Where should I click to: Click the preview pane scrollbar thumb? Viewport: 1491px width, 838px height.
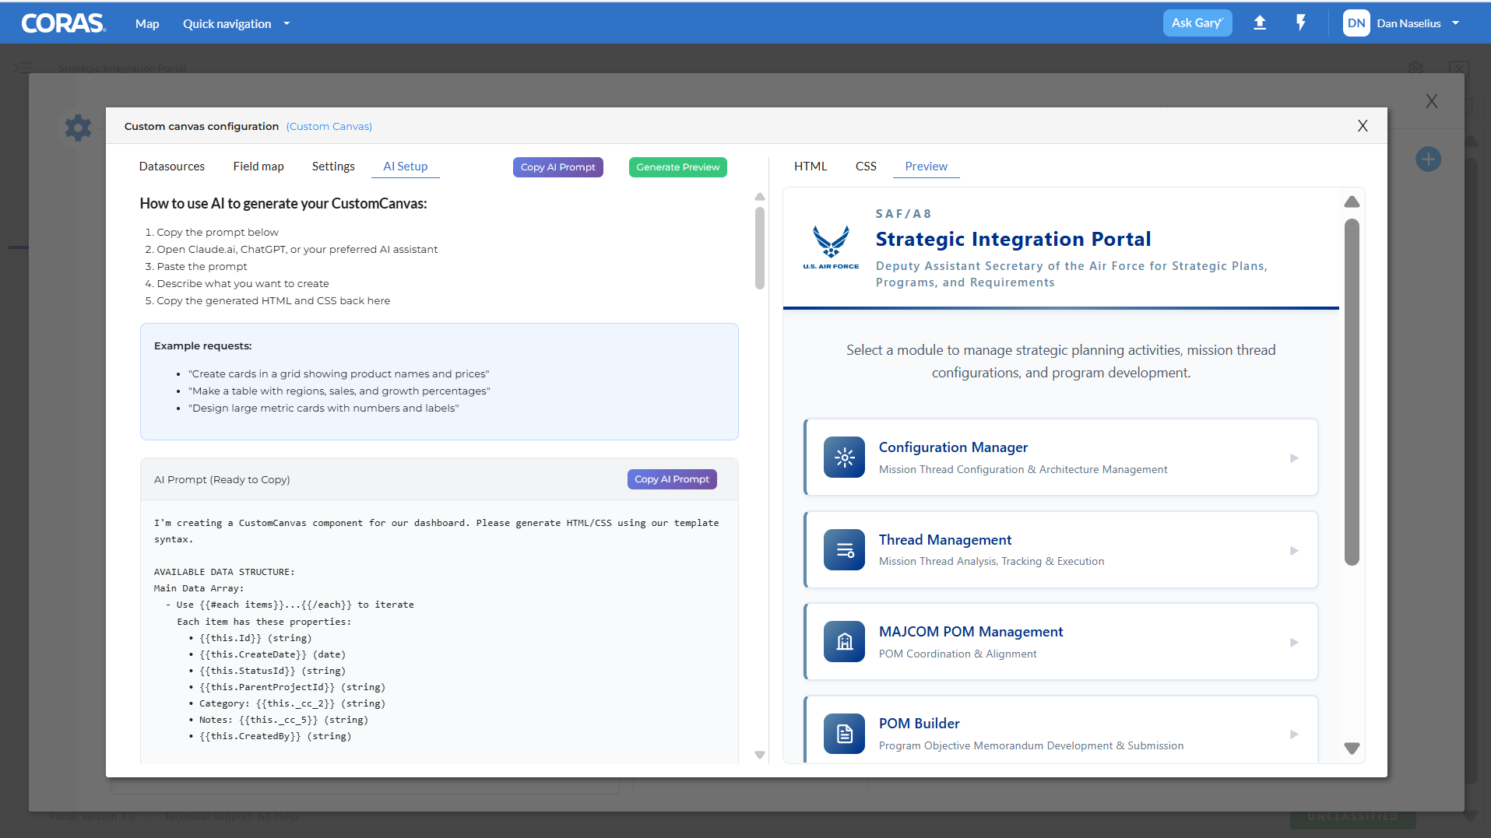coord(1352,392)
